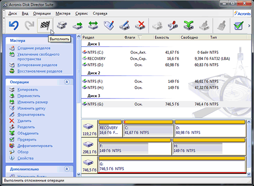Select H: 149 Гб block in disk map

pos(209,147)
